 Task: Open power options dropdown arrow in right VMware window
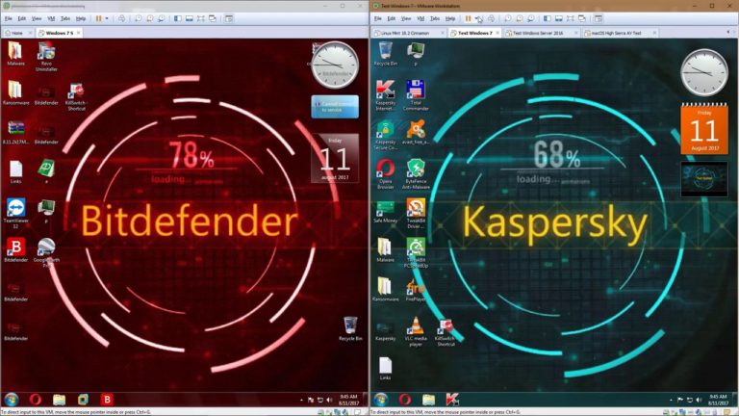click(x=476, y=18)
